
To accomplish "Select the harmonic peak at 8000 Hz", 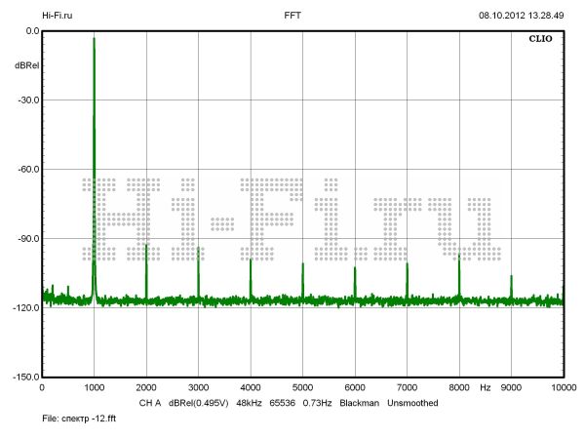I will tap(459, 258).
